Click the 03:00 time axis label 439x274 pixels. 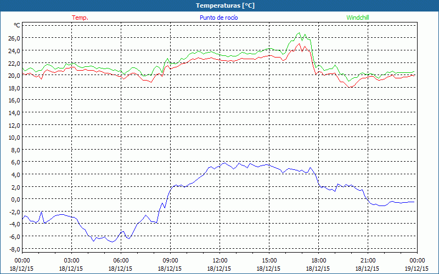[x=71, y=261]
